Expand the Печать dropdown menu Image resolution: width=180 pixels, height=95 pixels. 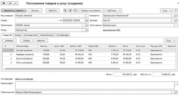(x=114, y=10)
